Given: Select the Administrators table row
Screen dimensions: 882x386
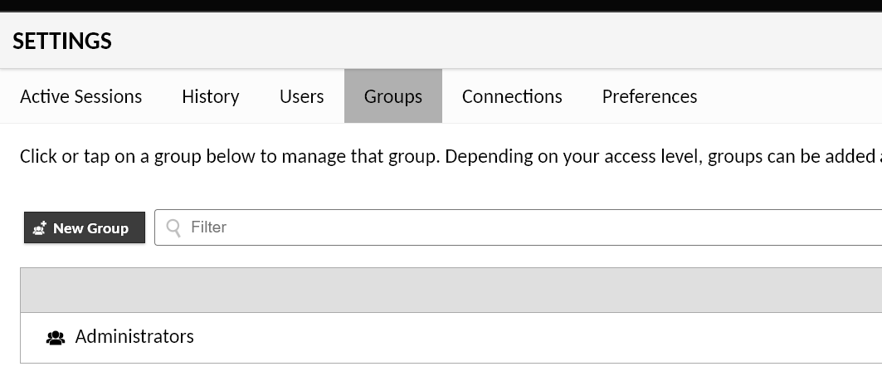Looking at the screenshot, I should (x=451, y=338).
